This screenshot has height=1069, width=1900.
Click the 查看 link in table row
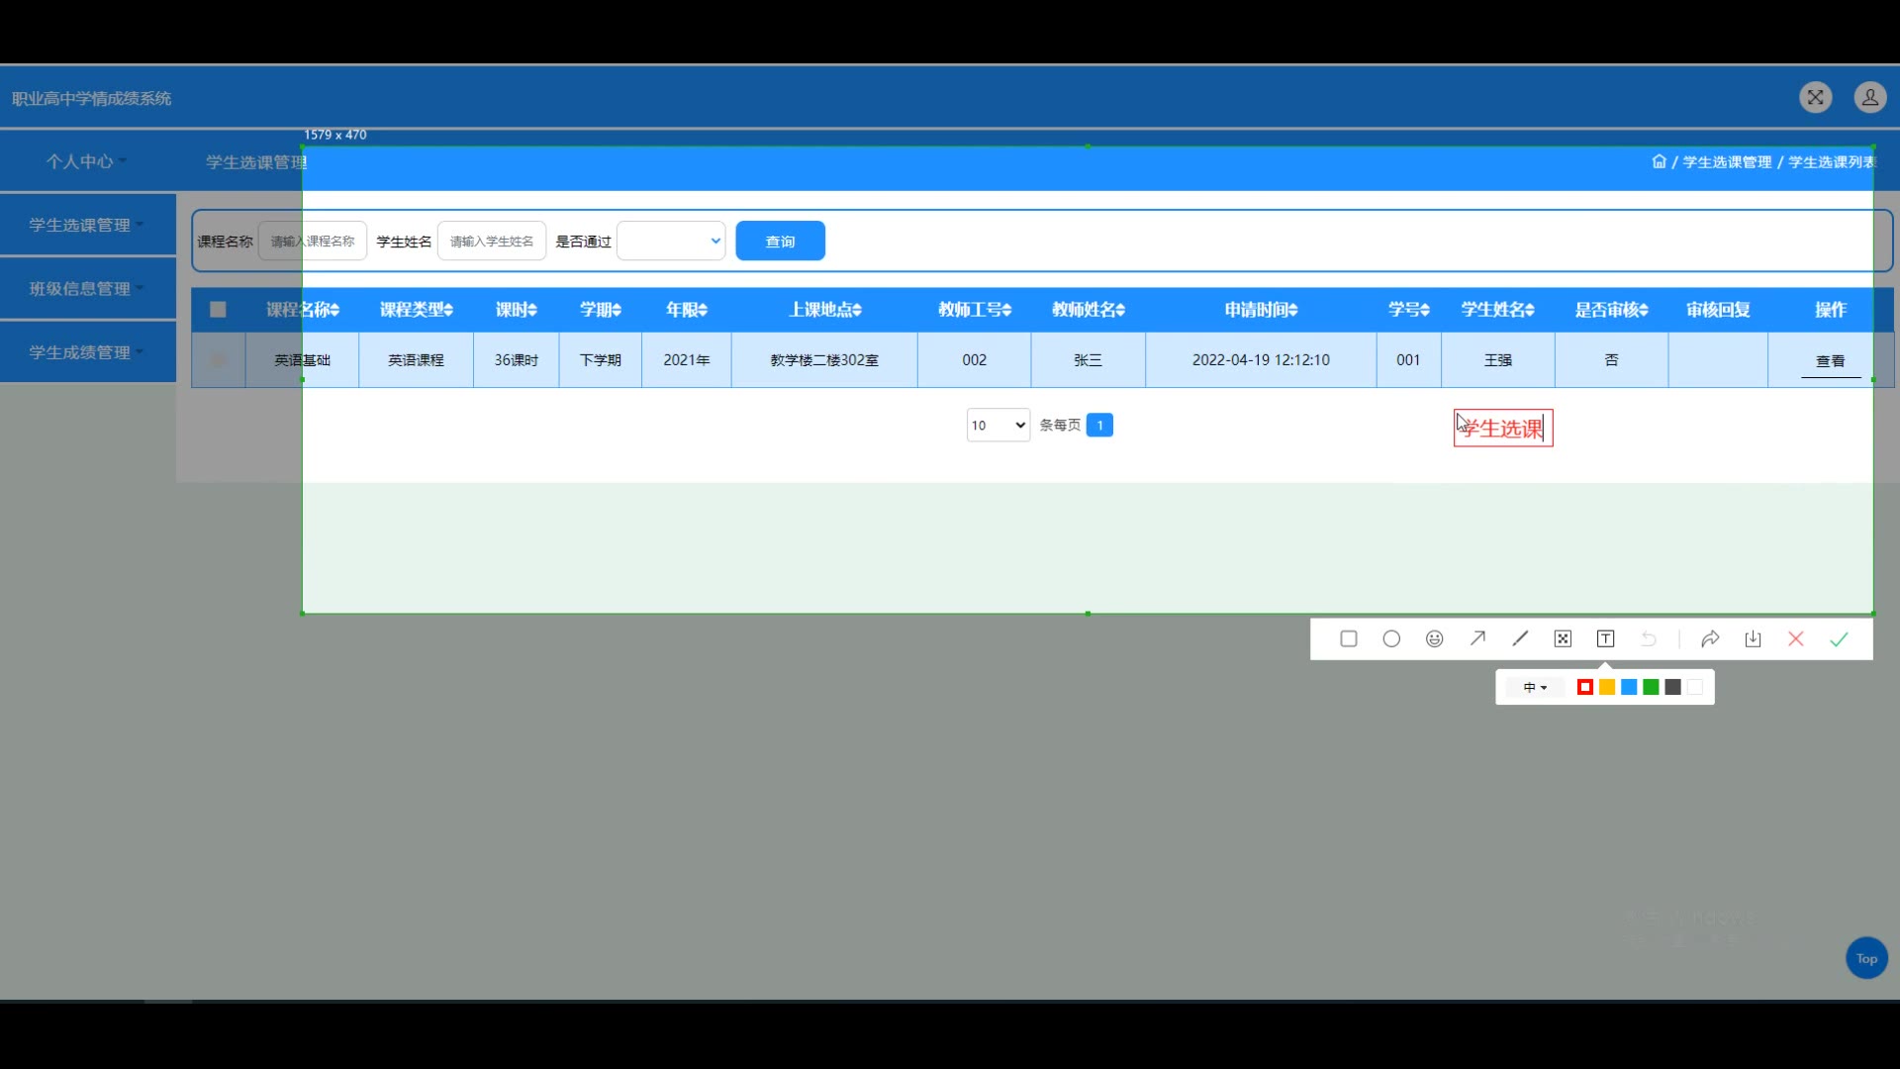click(1830, 361)
